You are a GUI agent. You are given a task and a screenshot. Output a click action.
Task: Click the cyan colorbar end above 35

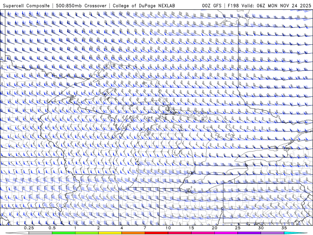tap(295, 233)
